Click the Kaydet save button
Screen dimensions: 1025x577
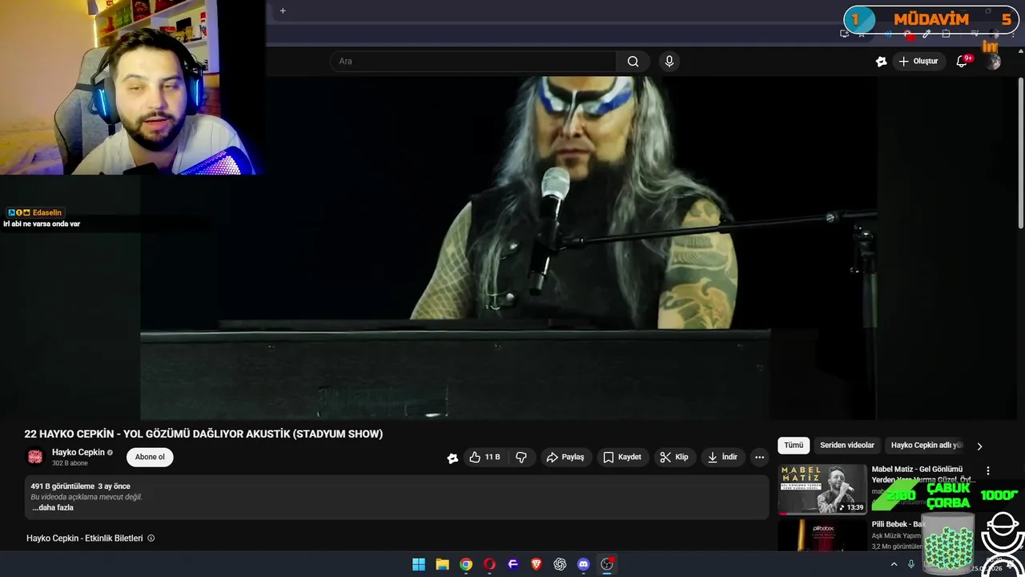(x=622, y=457)
